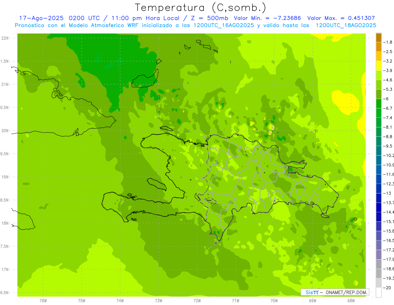Click the '19N' latitude label
The image size is (394, 305).
5,177
